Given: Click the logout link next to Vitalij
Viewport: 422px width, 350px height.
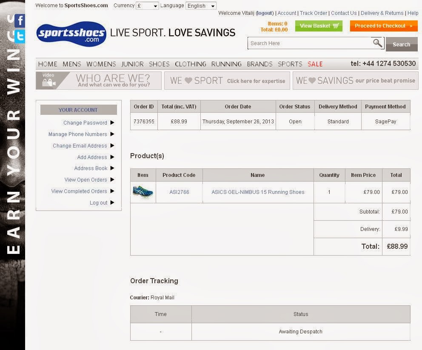Looking at the screenshot, I should point(265,13).
